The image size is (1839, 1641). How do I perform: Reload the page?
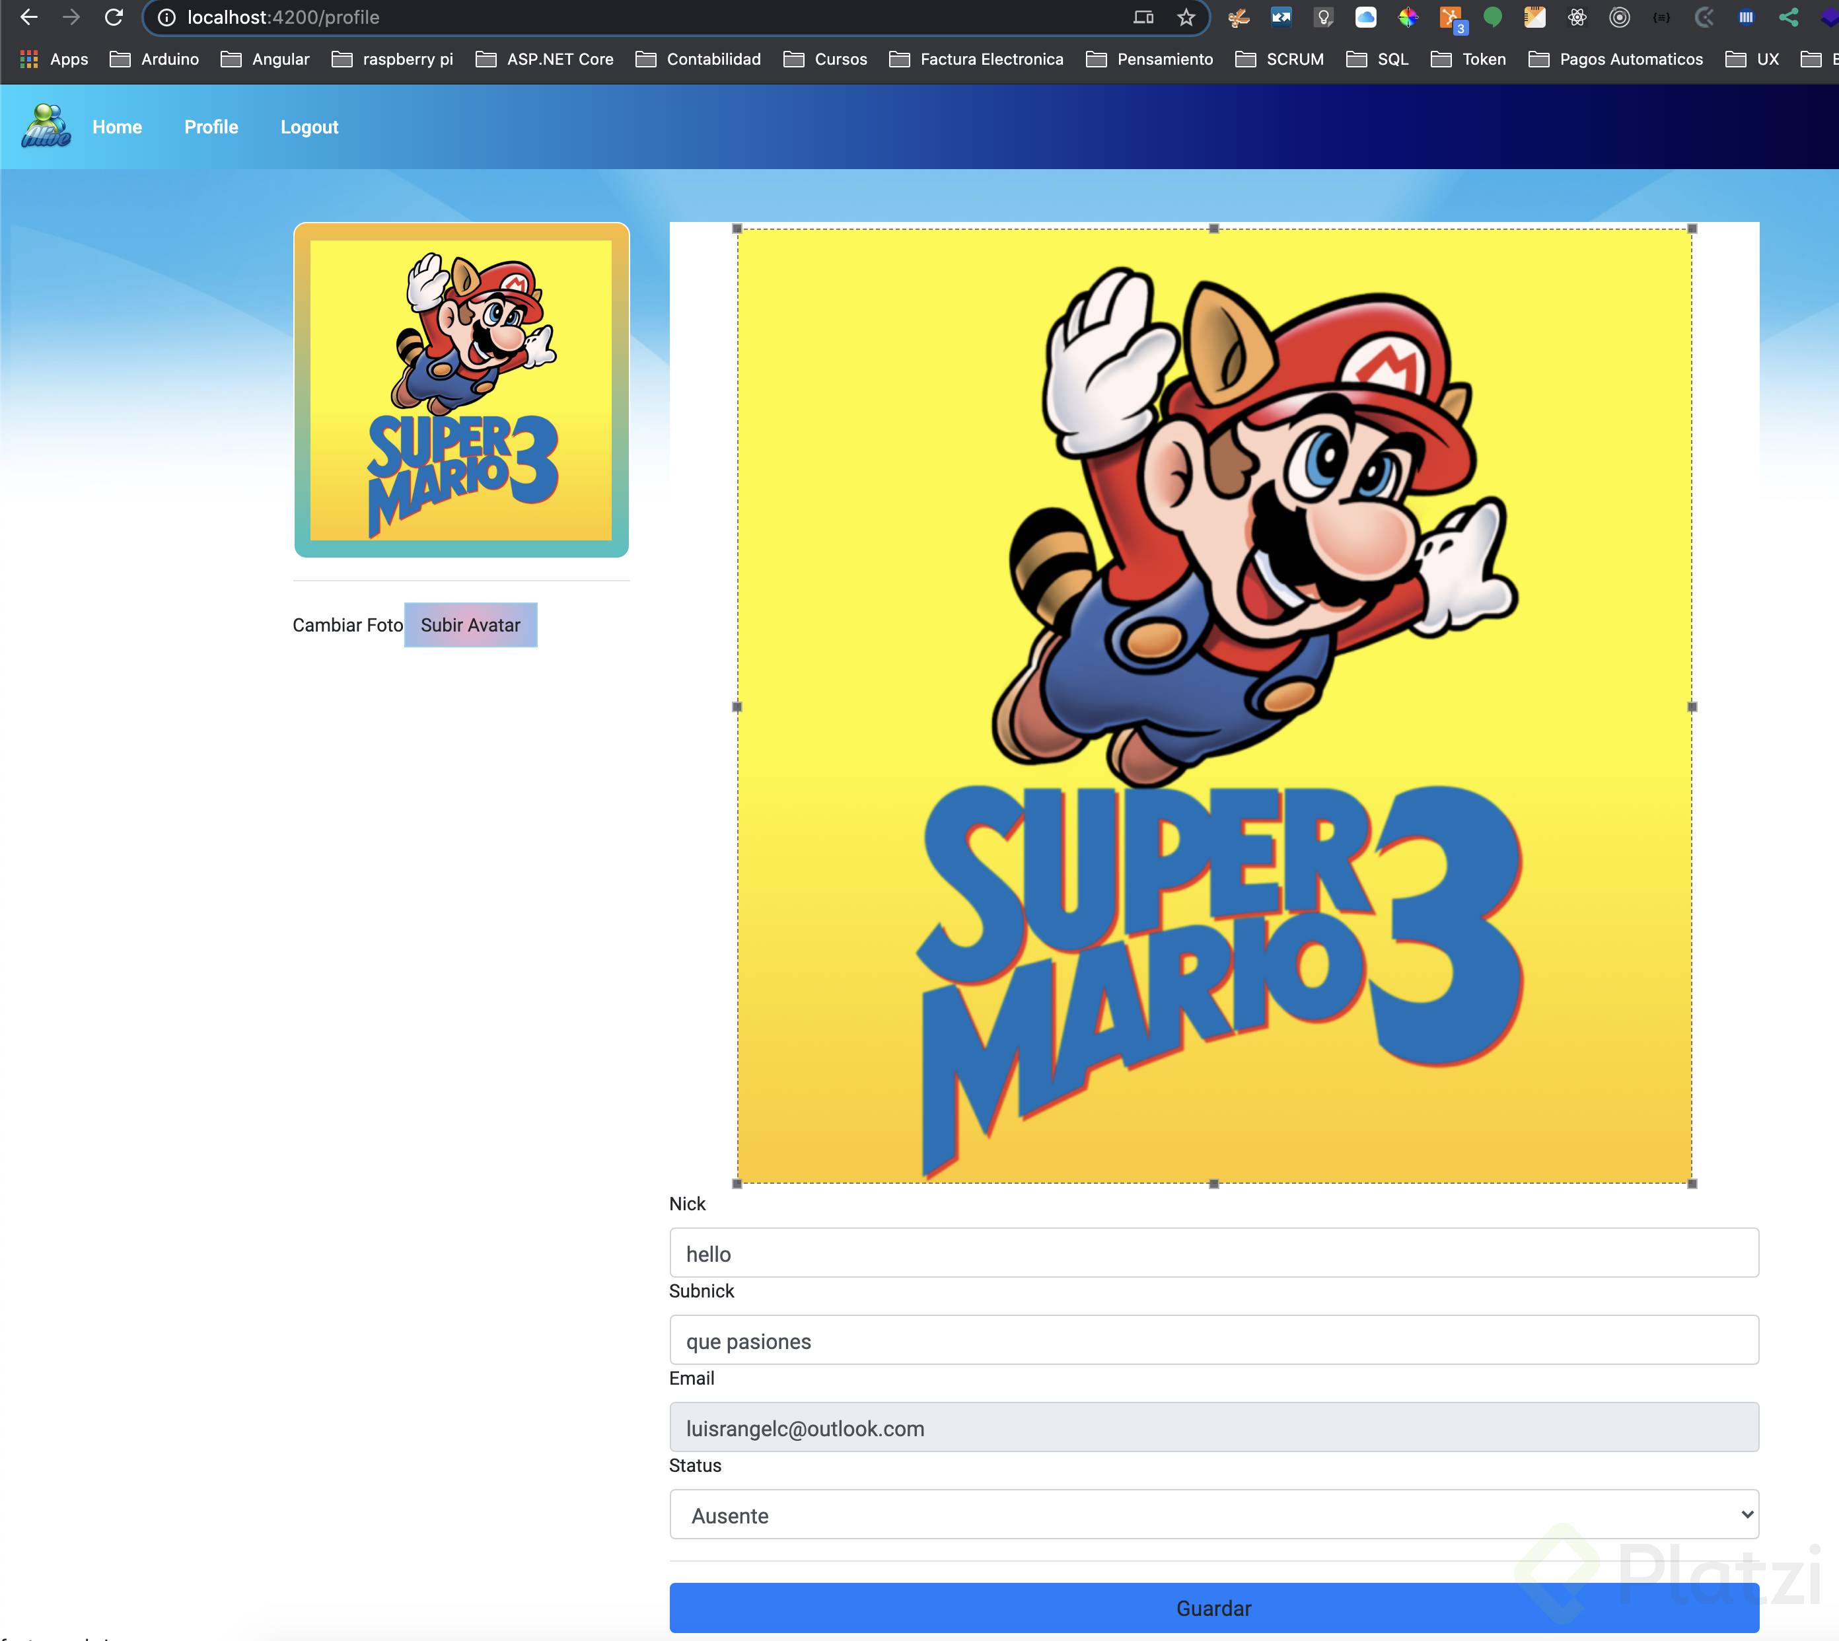point(114,17)
